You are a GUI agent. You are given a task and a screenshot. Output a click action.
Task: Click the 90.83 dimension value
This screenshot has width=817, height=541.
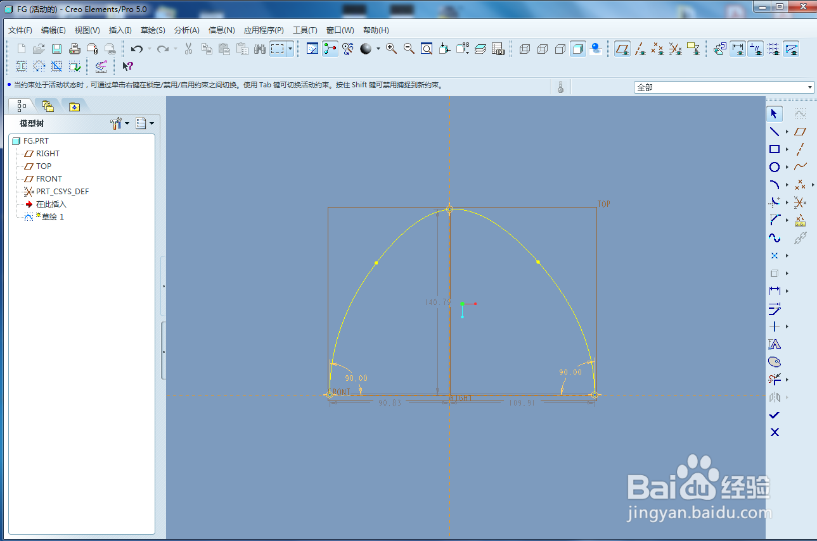click(390, 402)
